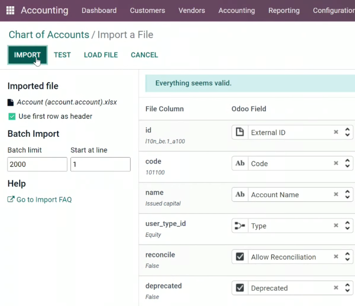Viewport: 355px width, 306px height.
Task: Click checkbox icon beside Allow Reconciliation field
Action: click(240, 257)
